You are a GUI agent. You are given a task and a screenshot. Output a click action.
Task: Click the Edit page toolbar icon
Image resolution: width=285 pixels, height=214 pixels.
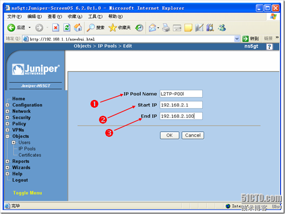[x=177, y=28]
